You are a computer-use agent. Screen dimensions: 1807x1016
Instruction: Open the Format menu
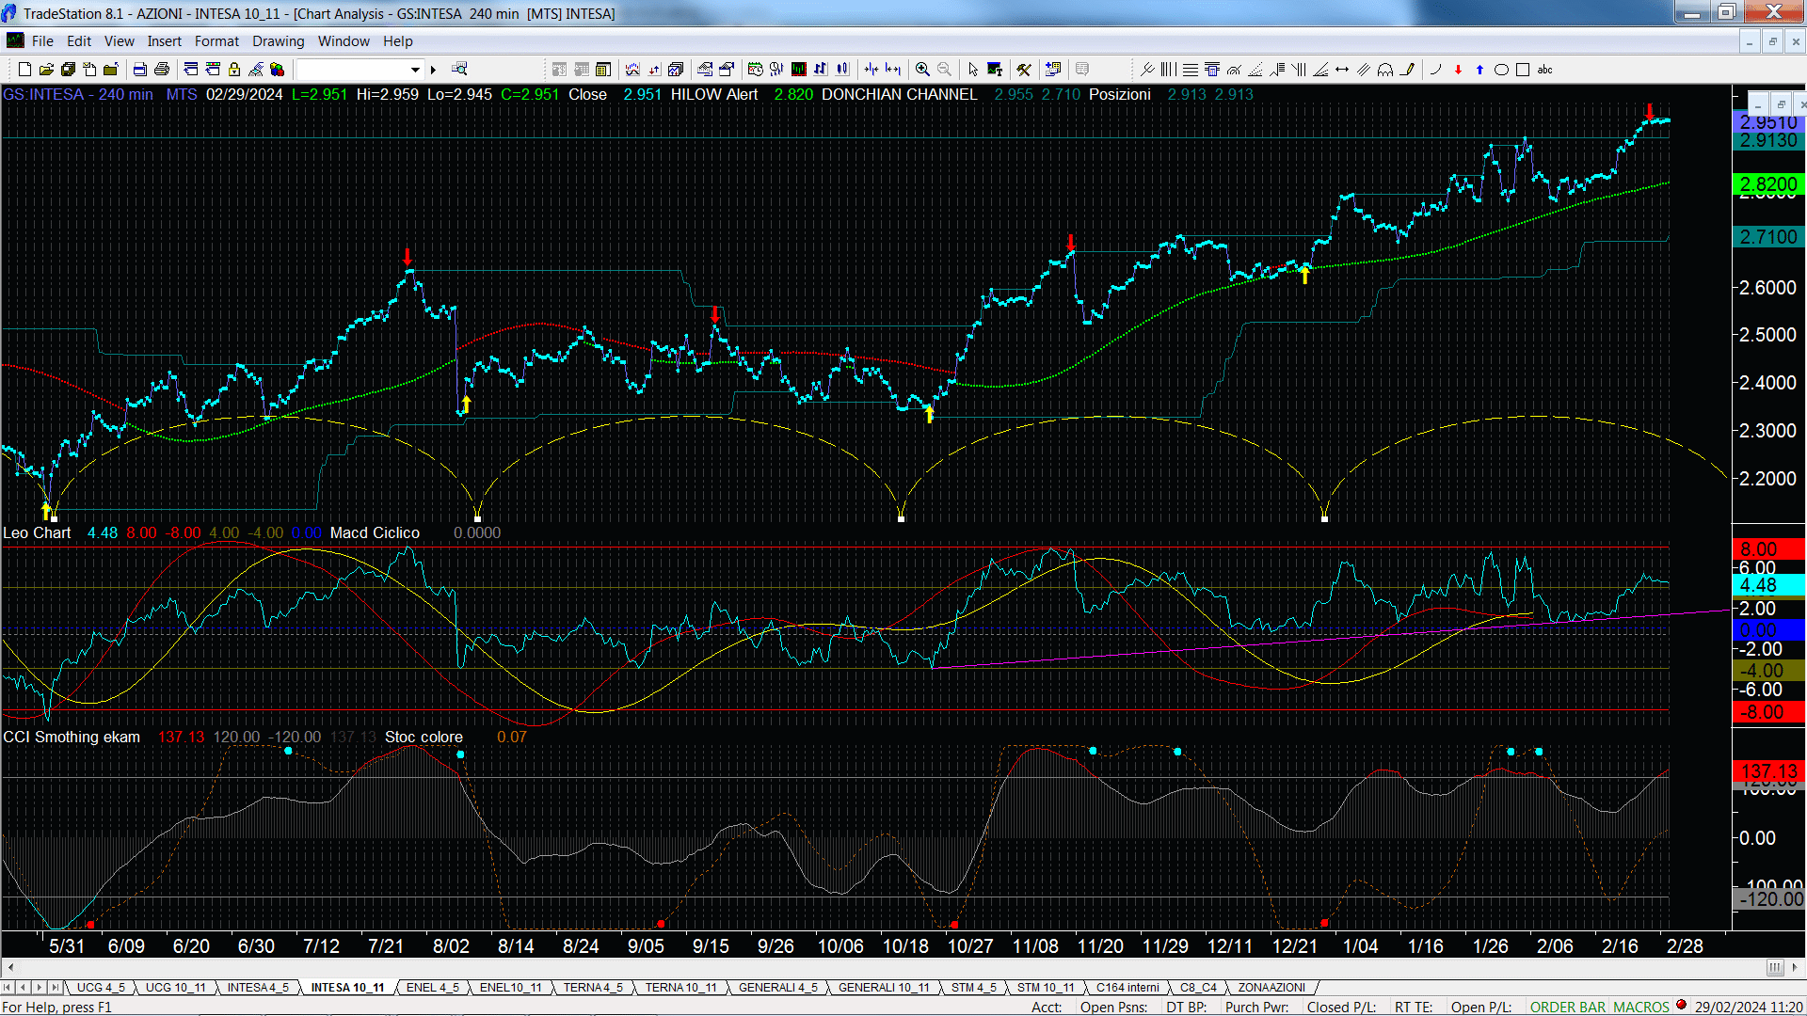click(x=216, y=41)
